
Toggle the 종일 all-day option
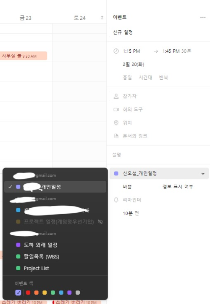127,78
